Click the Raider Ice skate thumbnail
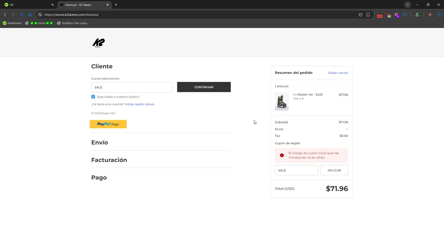444x240 pixels. [282, 102]
